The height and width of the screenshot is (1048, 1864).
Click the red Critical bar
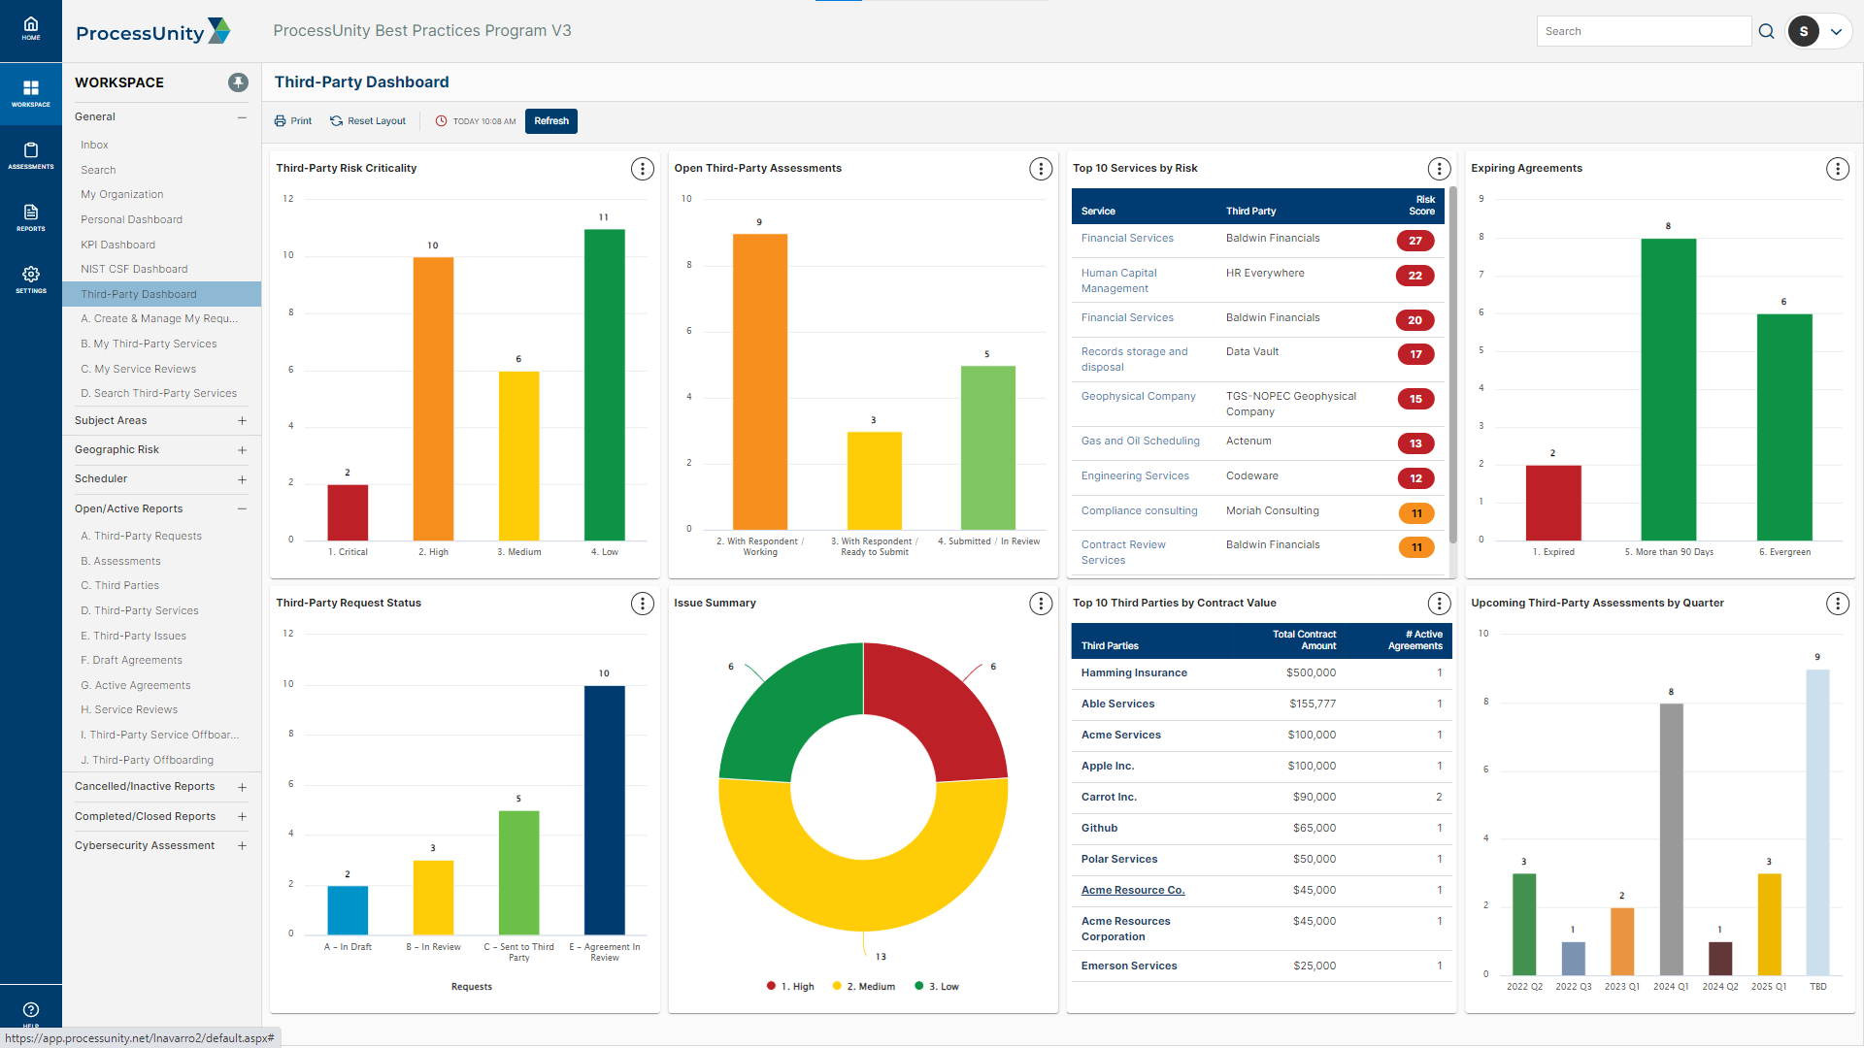tap(348, 512)
